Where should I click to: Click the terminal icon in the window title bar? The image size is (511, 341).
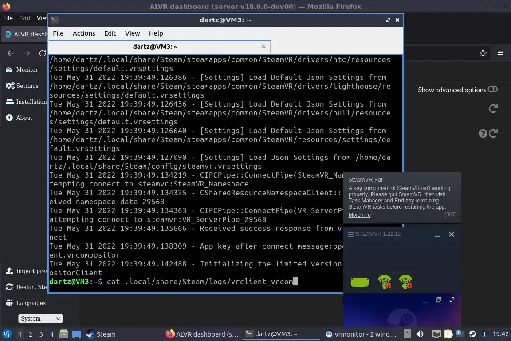tap(54, 20)
